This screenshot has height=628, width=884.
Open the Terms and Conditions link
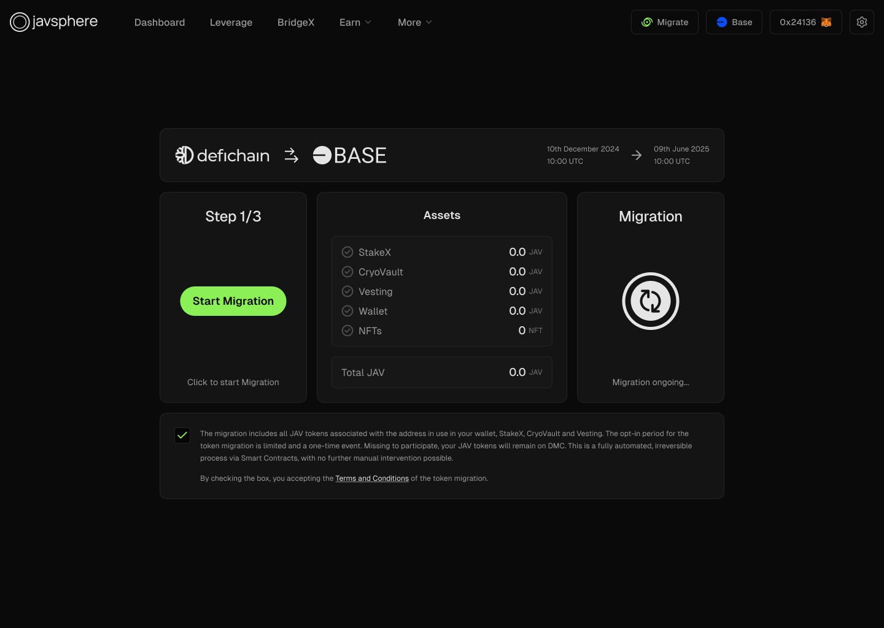click(372, 478)
